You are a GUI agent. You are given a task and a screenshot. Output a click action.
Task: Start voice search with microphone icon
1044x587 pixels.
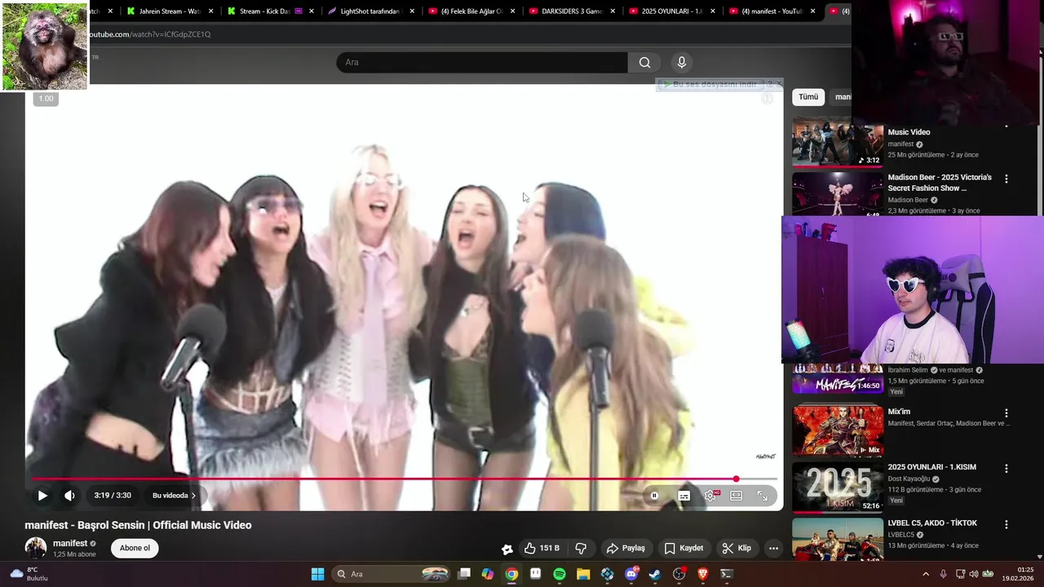click(x=682, y=62)
